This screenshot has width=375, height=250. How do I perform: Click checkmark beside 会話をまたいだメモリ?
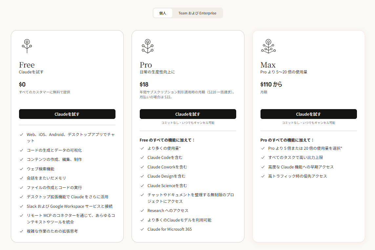tap(22, 178)
